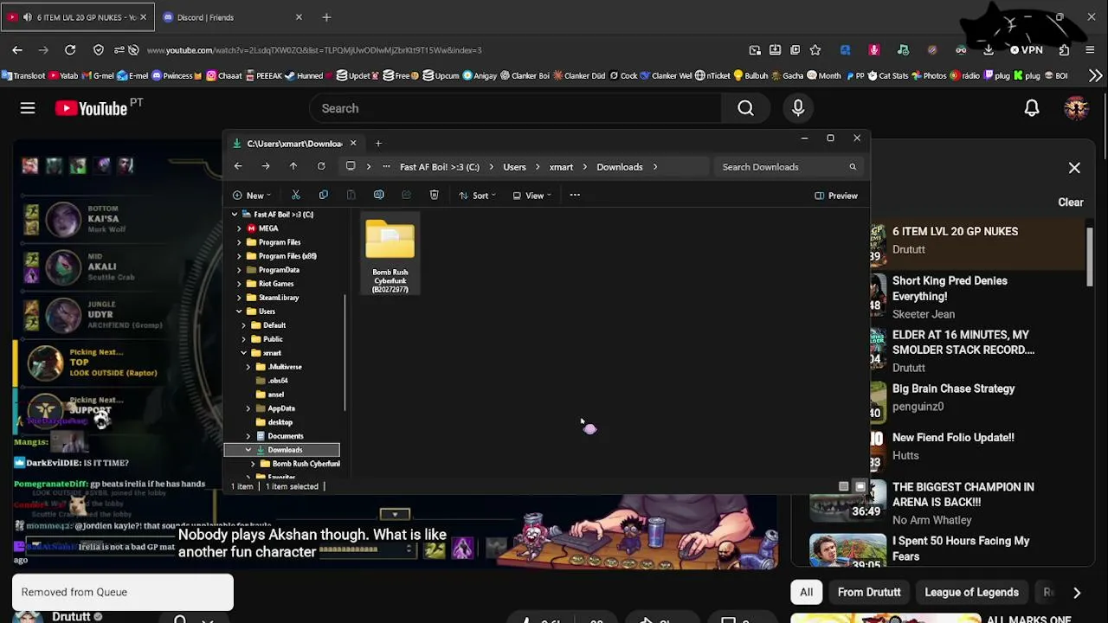1108x623 pixels.
Task: Open the YouTube hamburger guide menu
Action: click(x=28, y=108)
